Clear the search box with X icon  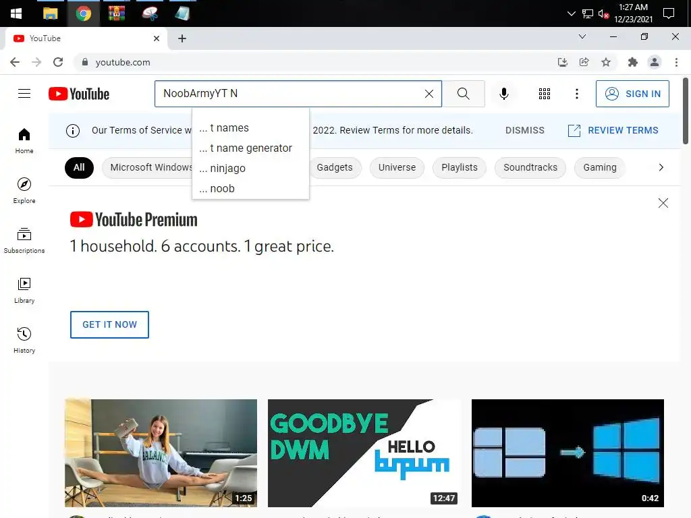[429, 93]
